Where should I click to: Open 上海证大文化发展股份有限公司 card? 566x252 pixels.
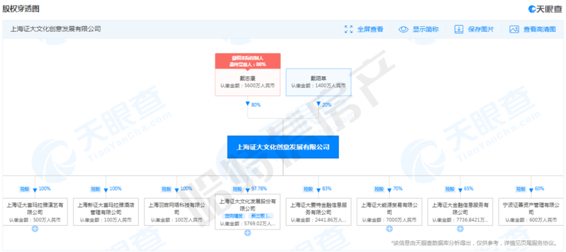[247, 212]
